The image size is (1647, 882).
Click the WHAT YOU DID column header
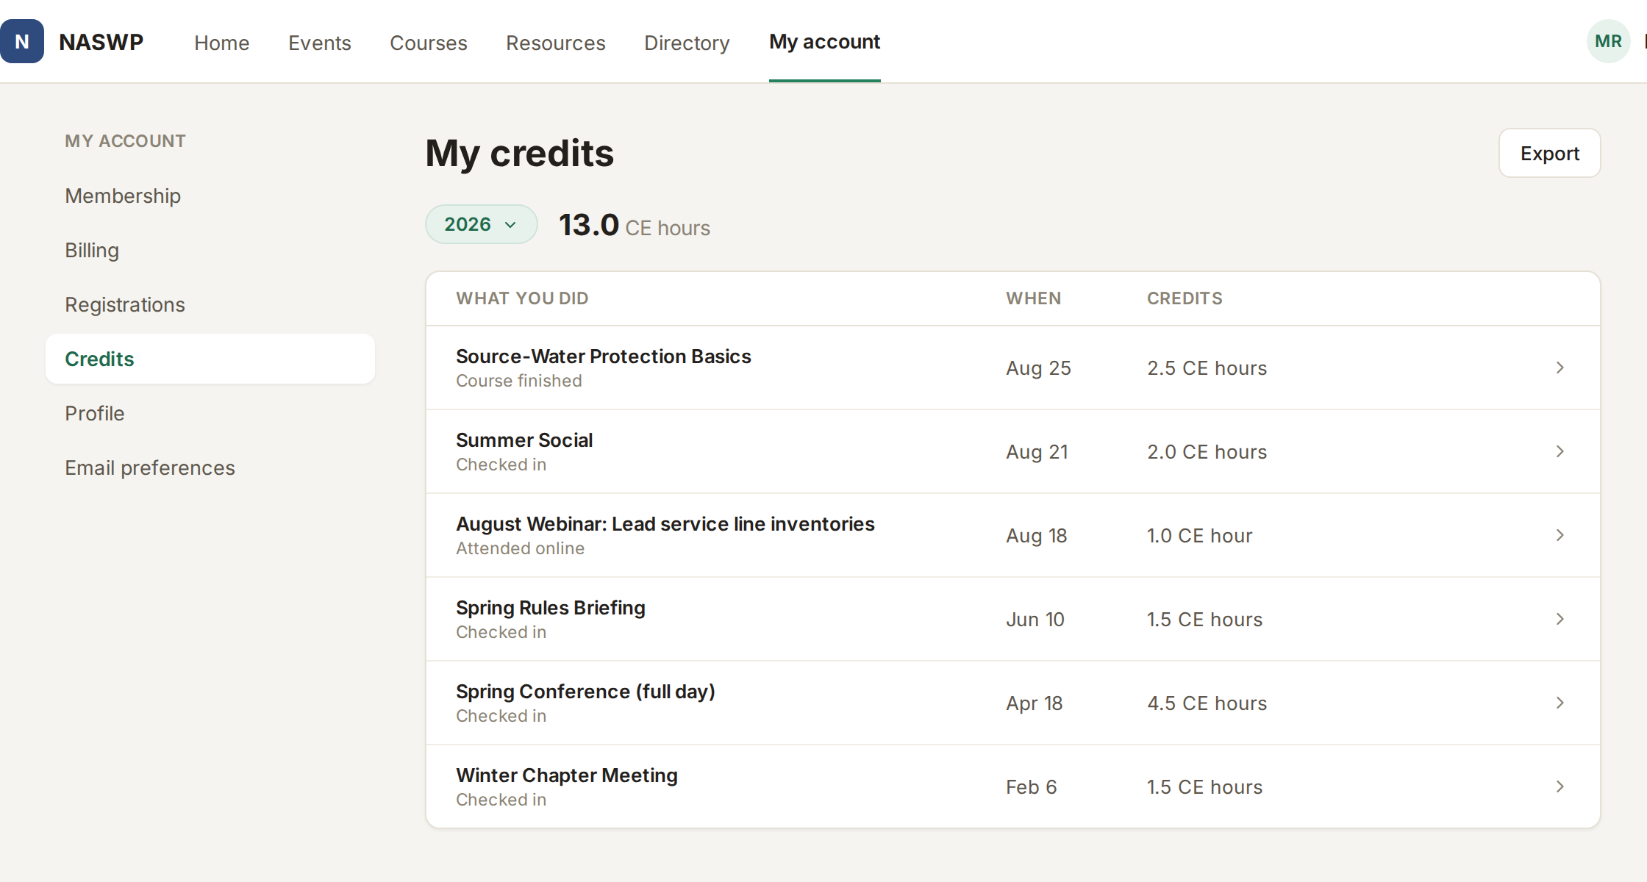pyautogui.click(x=522, y=298)
